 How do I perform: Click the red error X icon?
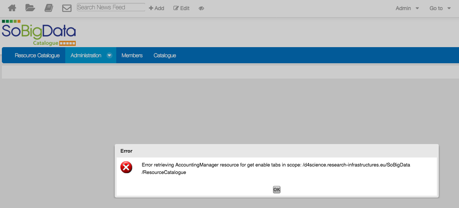coord(126,167)
